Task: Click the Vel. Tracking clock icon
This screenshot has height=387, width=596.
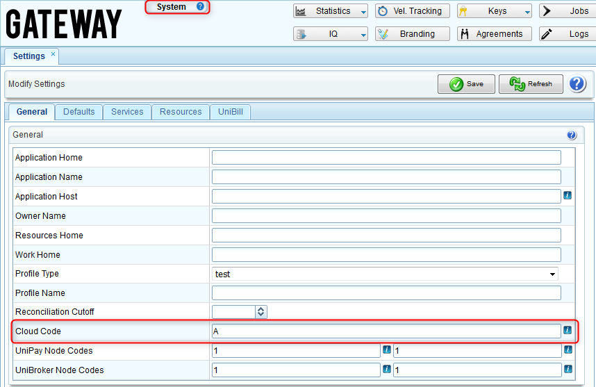Action: click(383, 11)
